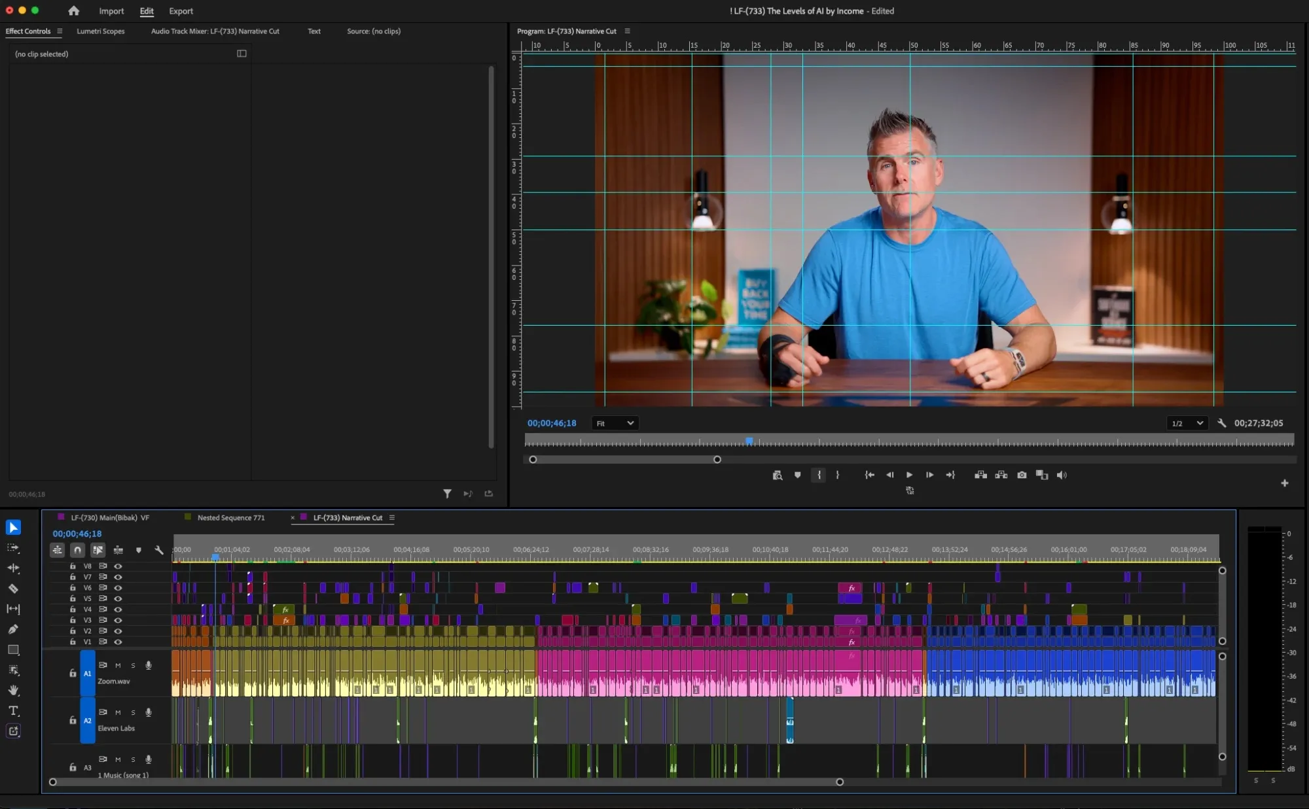Toggle Linked Selection in the timeline

(x=98, y=550)
